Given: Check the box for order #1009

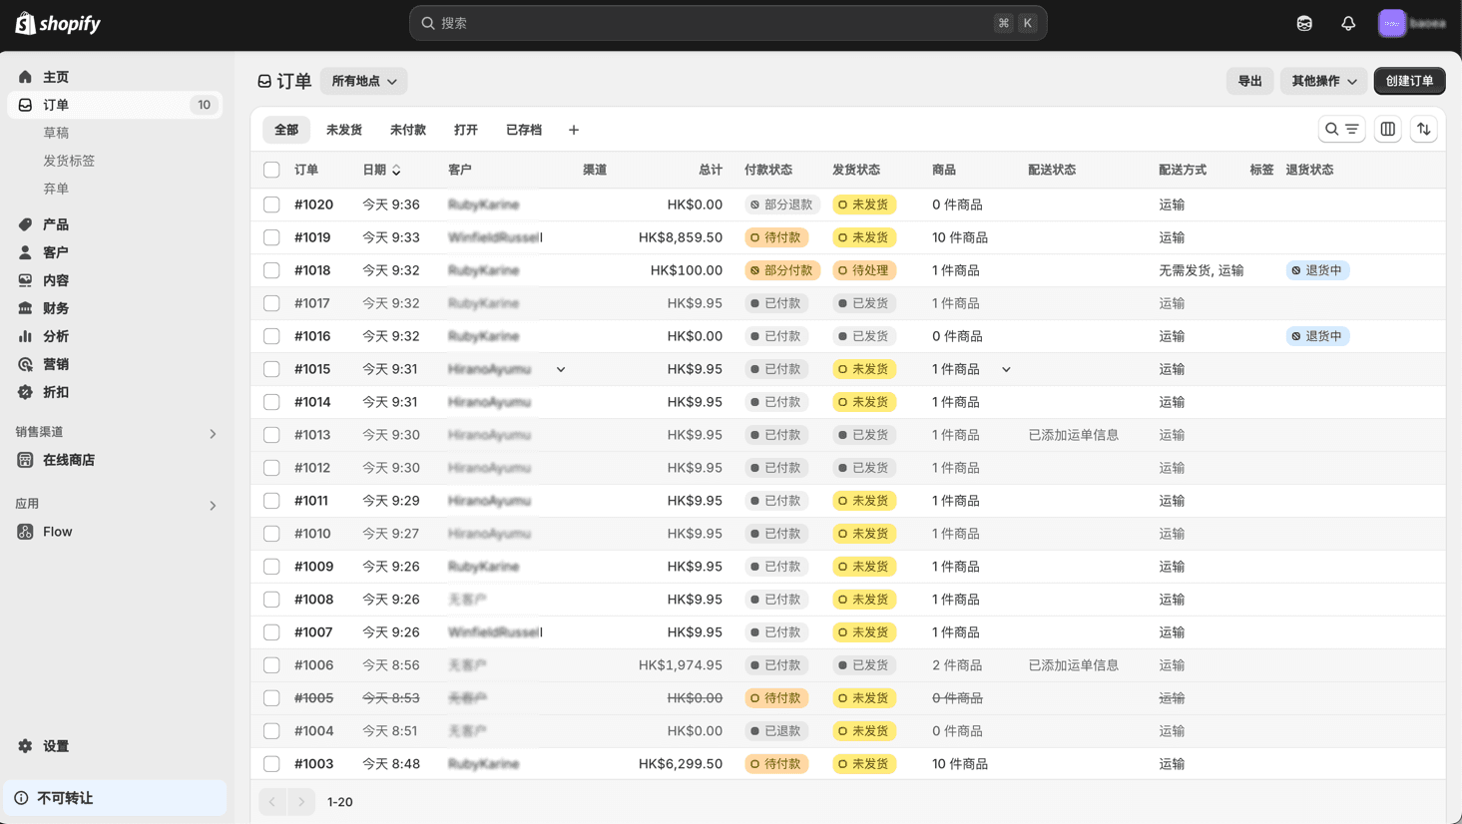Looking at the screenshot, I should point(271,567).
